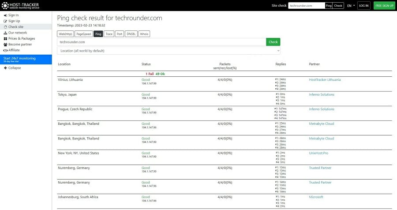Click 'Johannesburg, South Africa' location cell
This screenshot has height=210, width=397.
78,197
